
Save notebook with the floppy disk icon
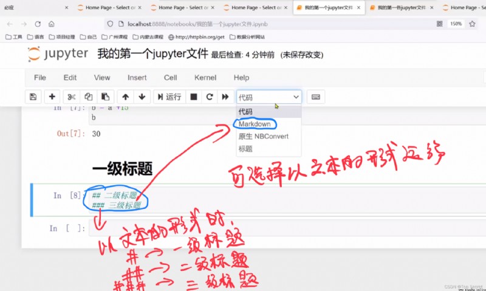coord(33,97)
